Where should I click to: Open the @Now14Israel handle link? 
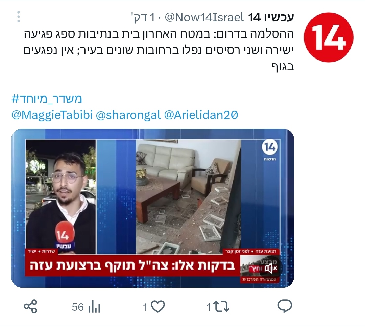pos(204,17)
